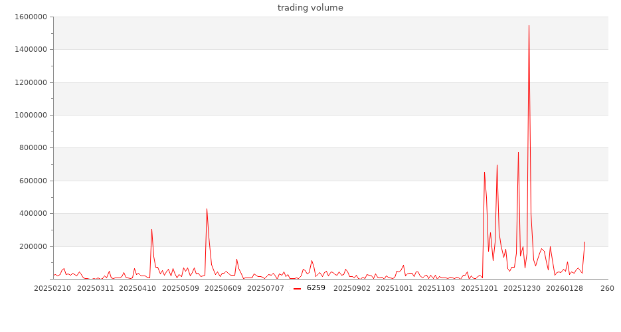Select the 20250902 date label
621x332 pixels.
coord(352,288)
